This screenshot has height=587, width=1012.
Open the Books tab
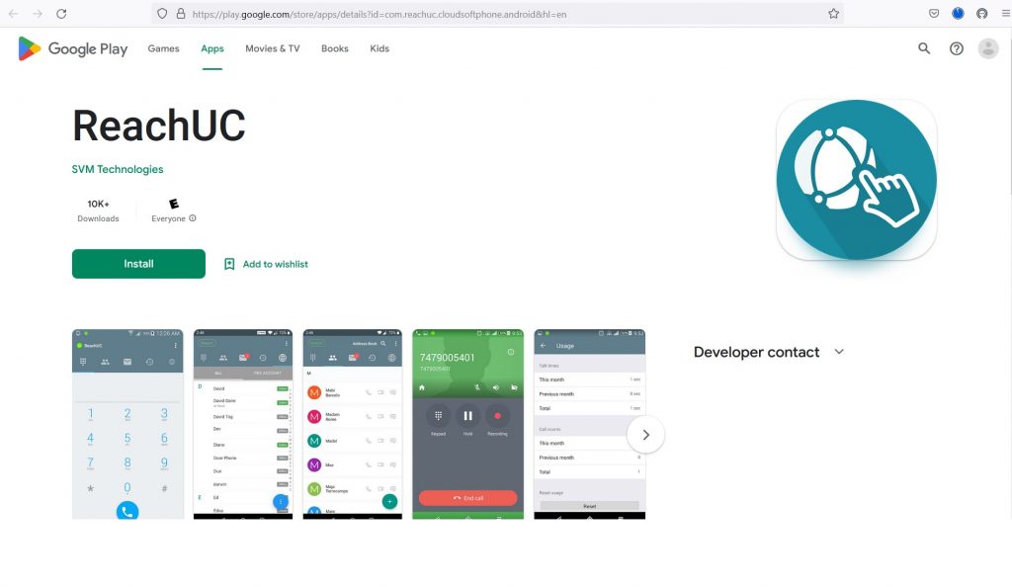335,48
